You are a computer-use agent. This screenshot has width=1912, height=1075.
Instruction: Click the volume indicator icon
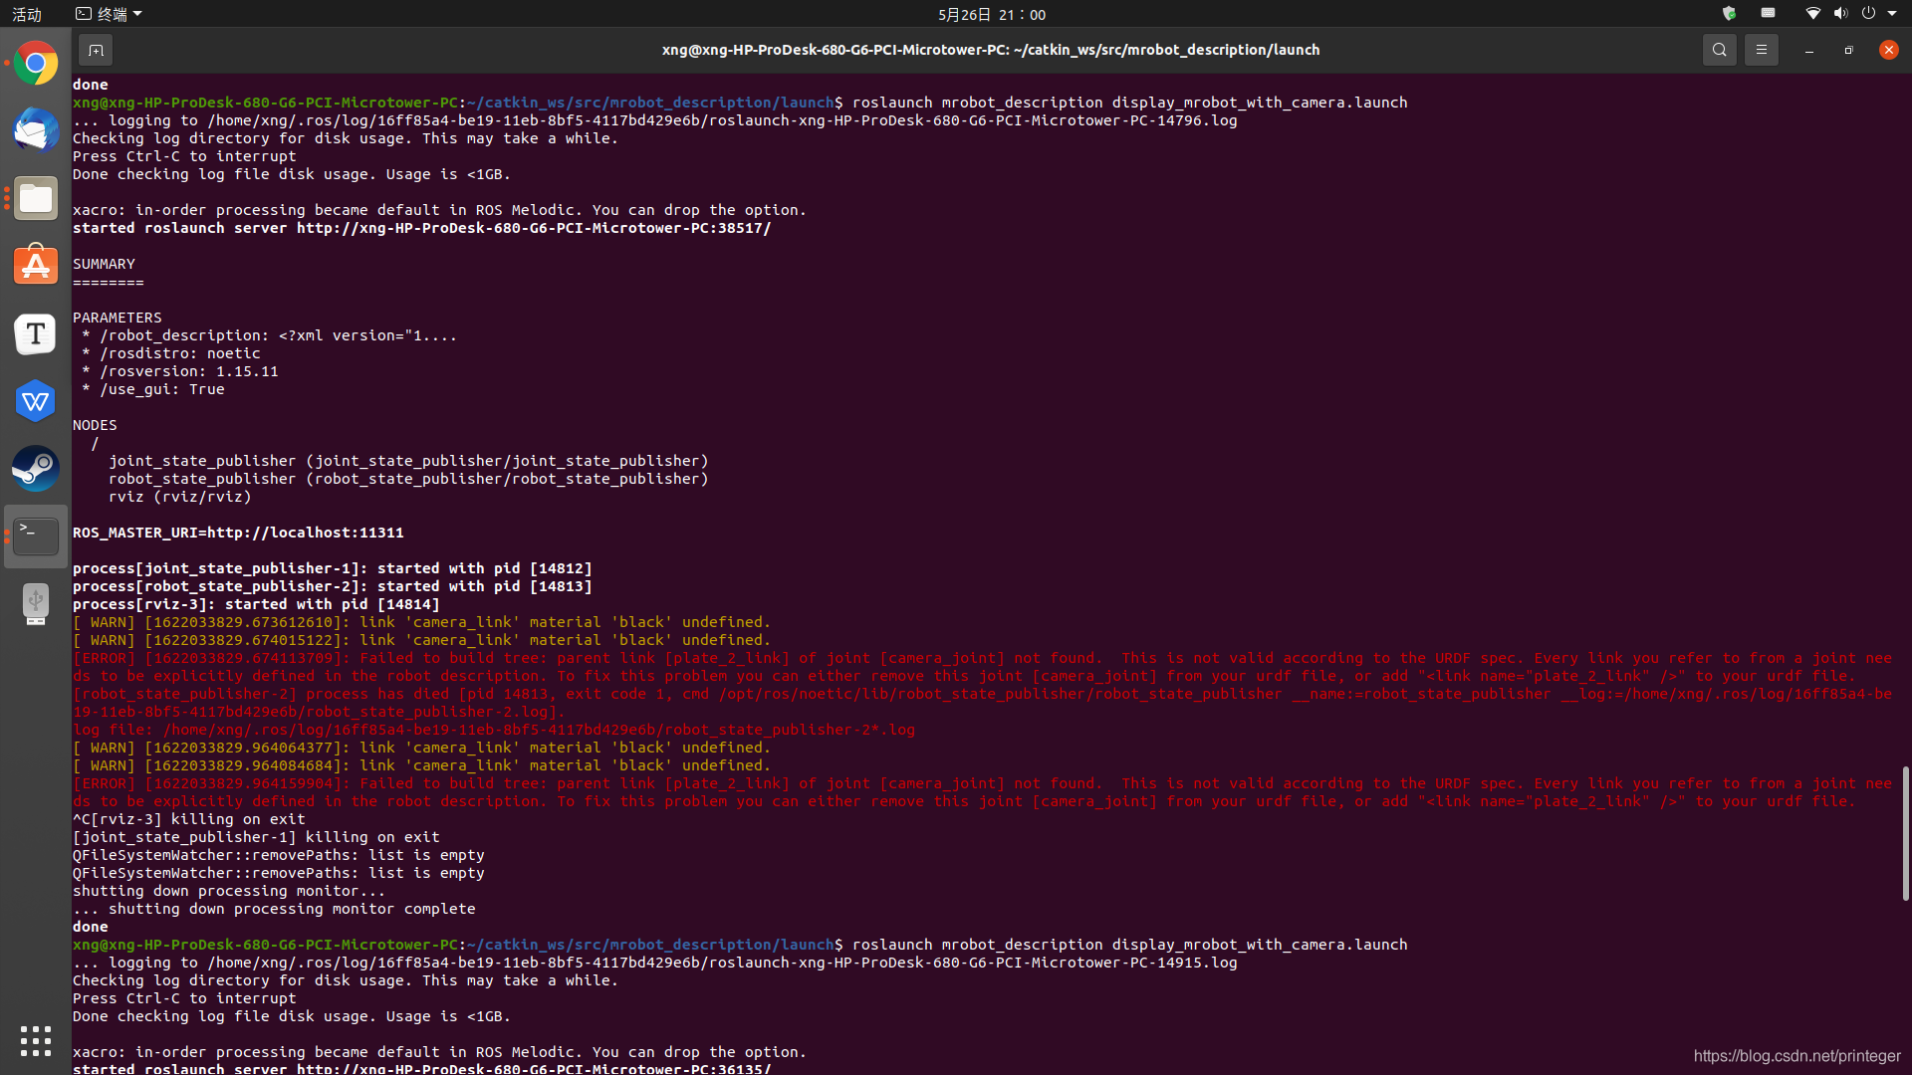(1840, 14)
